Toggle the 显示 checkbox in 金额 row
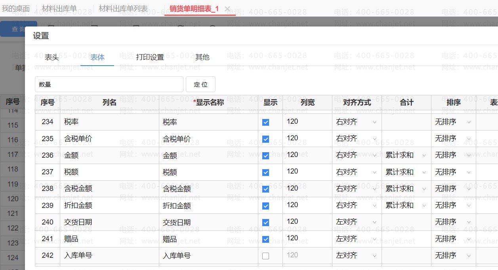498x270 pixels. click(x=265, y=156)
